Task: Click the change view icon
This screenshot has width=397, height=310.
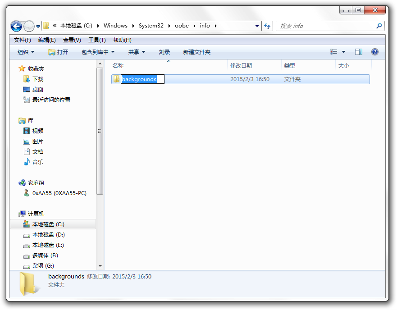Action: (x=334, y=52)
